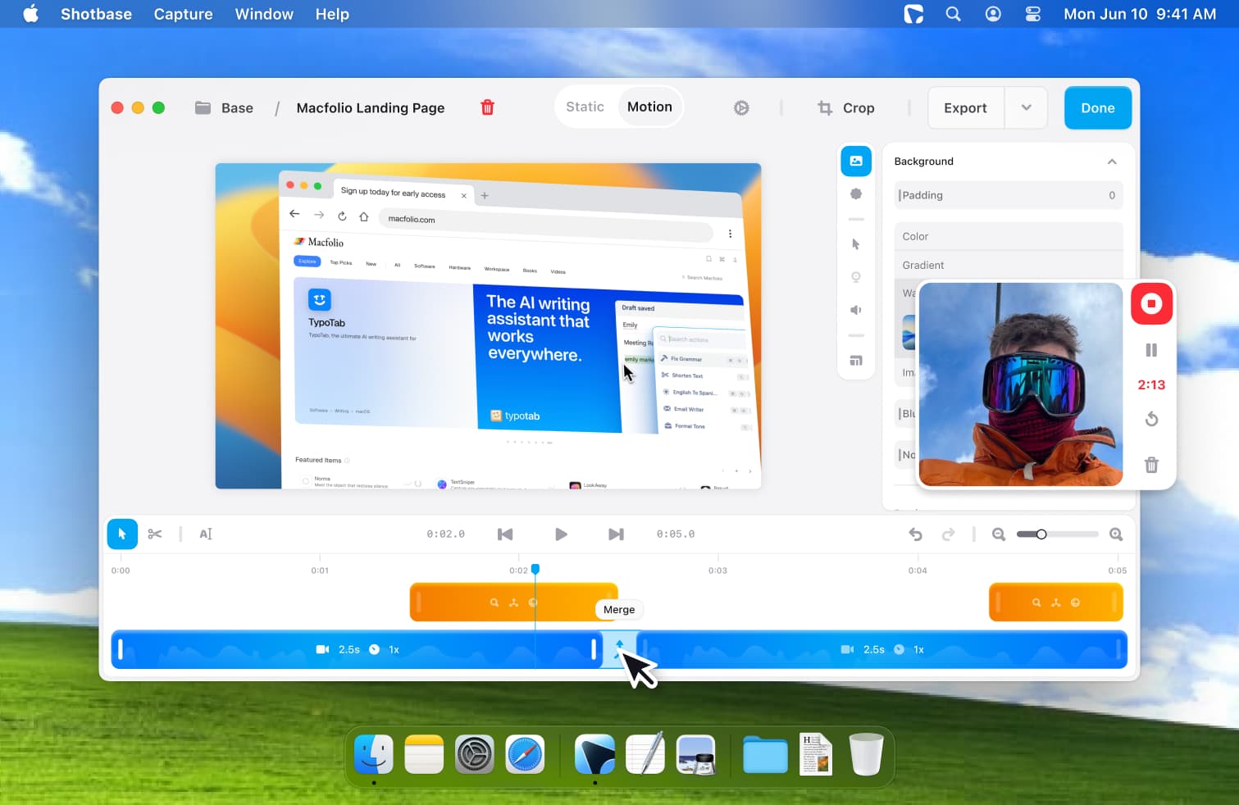Restart the recording with the circular arrow
Screen dimensions: 1239x805
pos(1151,419)
